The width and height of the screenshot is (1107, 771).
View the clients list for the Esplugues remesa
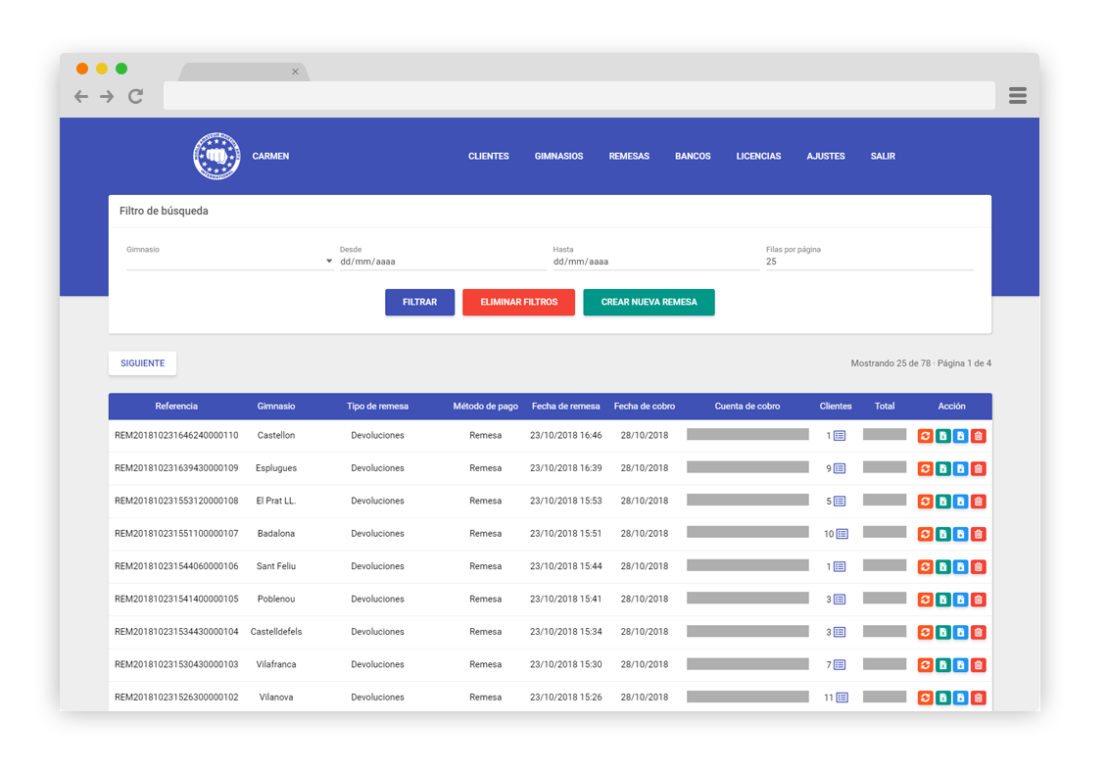[x=840, y=468]
